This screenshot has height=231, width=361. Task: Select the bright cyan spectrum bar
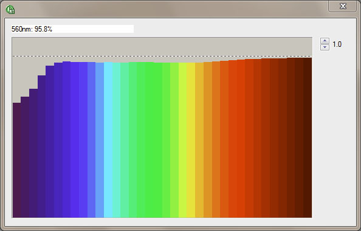coord(108,140)
